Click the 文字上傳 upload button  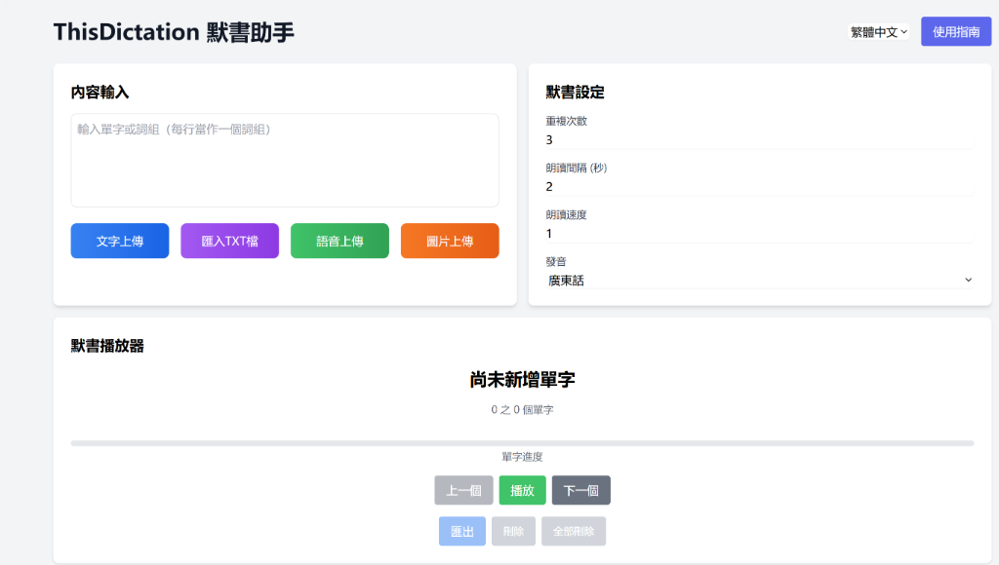click(119, 240)
